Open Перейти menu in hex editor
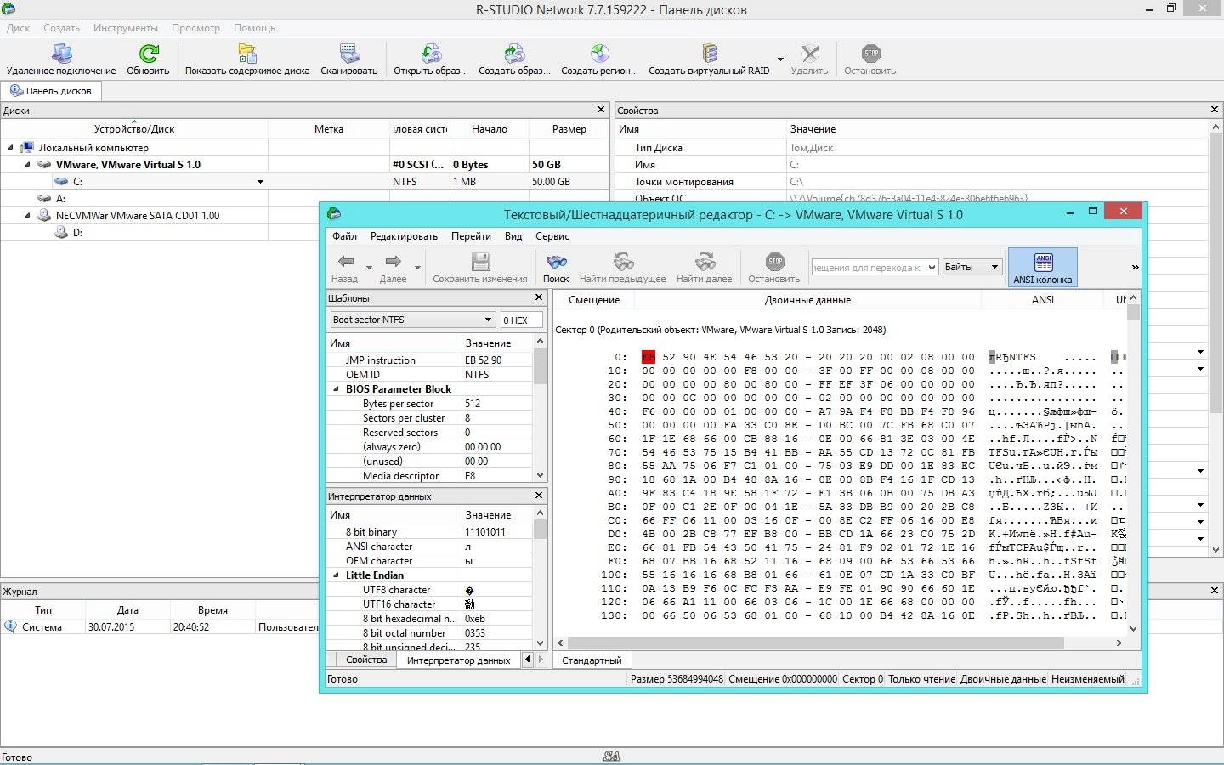The height and width of the screenshot is (765, 1224). pos(471,236)
